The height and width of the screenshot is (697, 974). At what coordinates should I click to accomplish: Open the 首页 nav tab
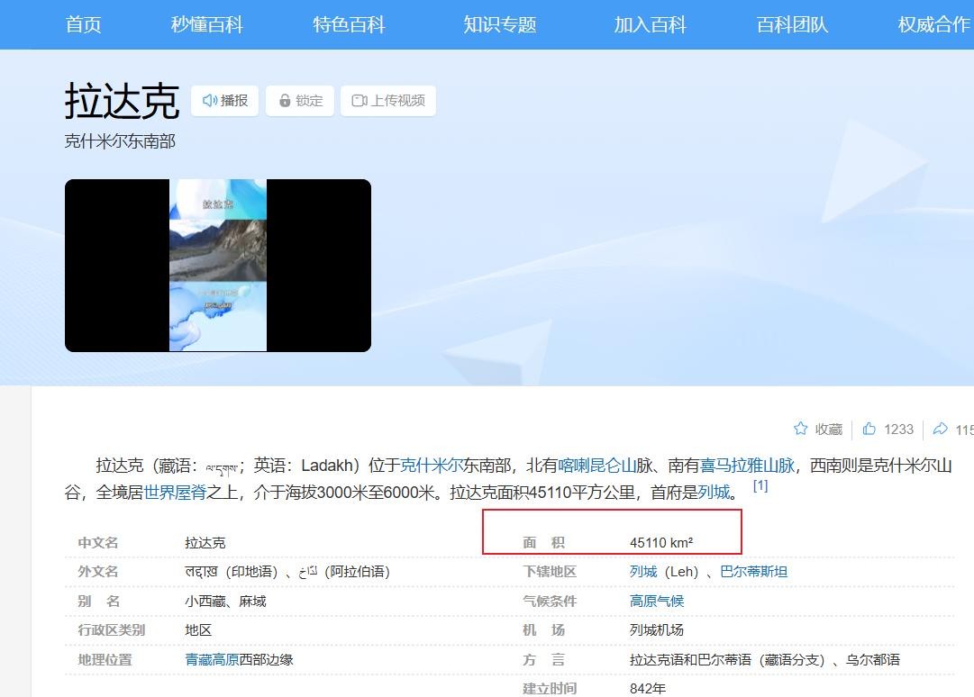pyautogui.click(x=83, y=24)
